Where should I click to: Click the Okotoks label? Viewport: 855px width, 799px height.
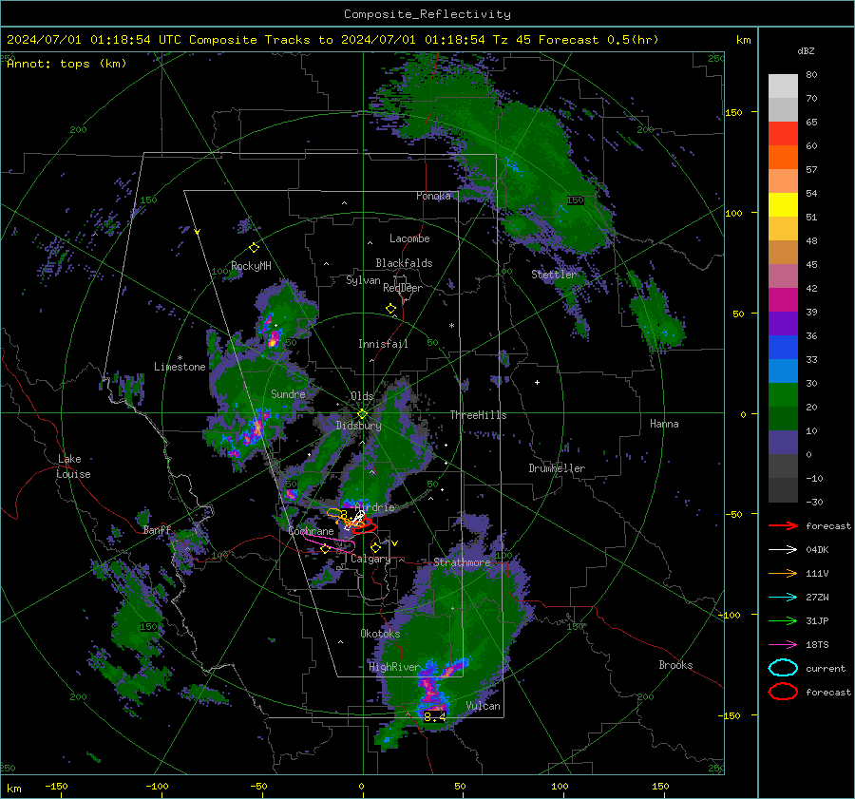380,634
